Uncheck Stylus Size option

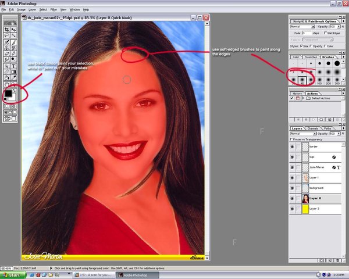[x=301, y=46]
